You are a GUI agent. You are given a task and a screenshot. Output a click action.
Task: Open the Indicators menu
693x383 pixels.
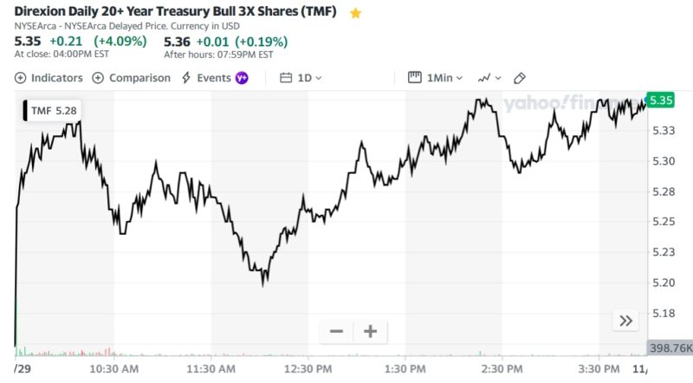coord(49,78)
